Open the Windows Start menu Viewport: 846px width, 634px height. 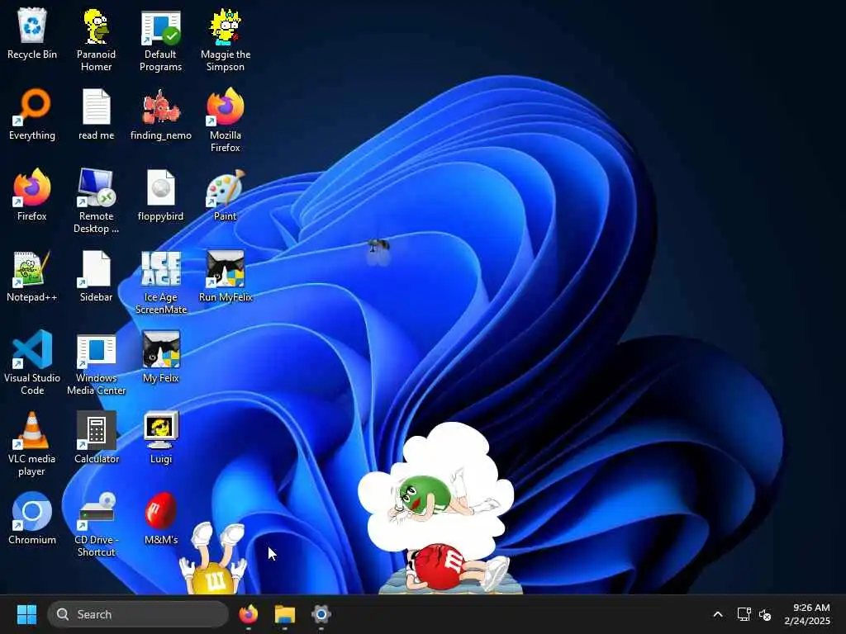pos(26,614)
